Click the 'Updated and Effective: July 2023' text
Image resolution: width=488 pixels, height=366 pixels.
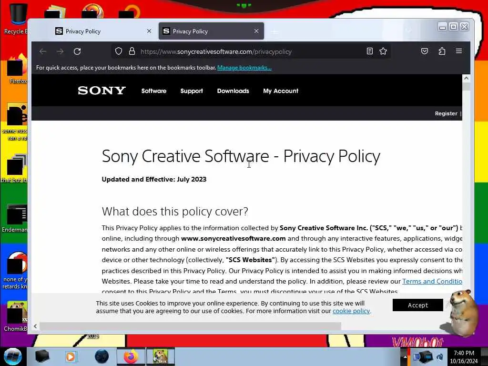[154, 179]
